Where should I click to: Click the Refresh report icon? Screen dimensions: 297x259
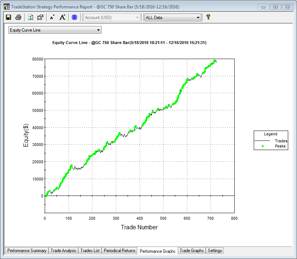point(31,17)
